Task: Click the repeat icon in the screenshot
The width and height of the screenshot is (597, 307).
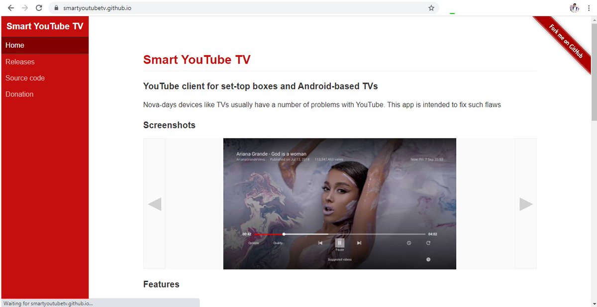Action: pos(428,243)
